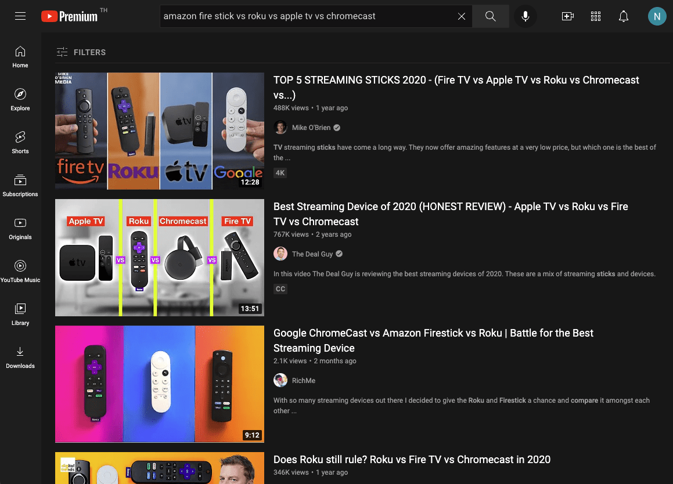Screen dimensions: 673x484
Task: Go to Subscriptions page
Action: tap(20, 186)
